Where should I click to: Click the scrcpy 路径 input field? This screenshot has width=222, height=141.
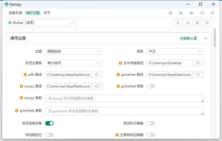[68, 86]
